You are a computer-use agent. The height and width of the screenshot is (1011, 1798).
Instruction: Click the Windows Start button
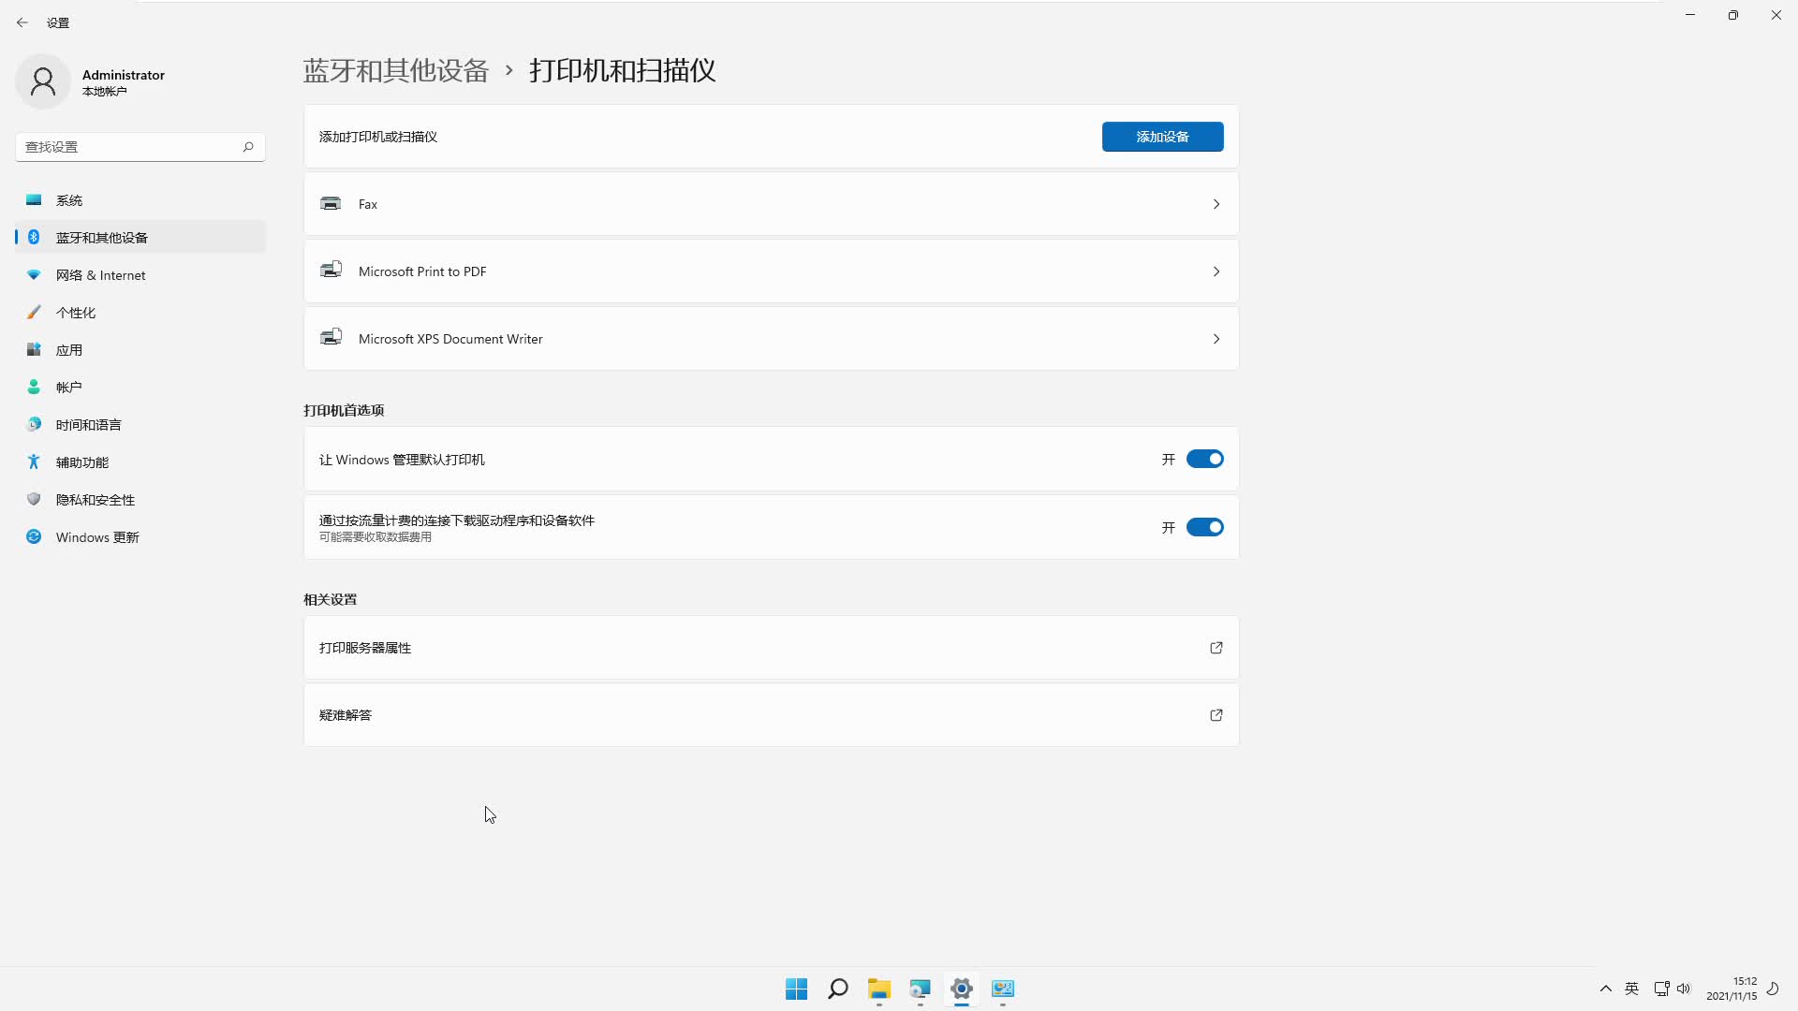pos(796,989)
